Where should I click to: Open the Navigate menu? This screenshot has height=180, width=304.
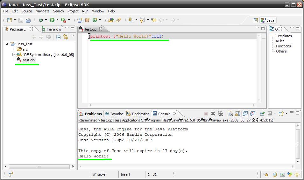coord(42,11)
